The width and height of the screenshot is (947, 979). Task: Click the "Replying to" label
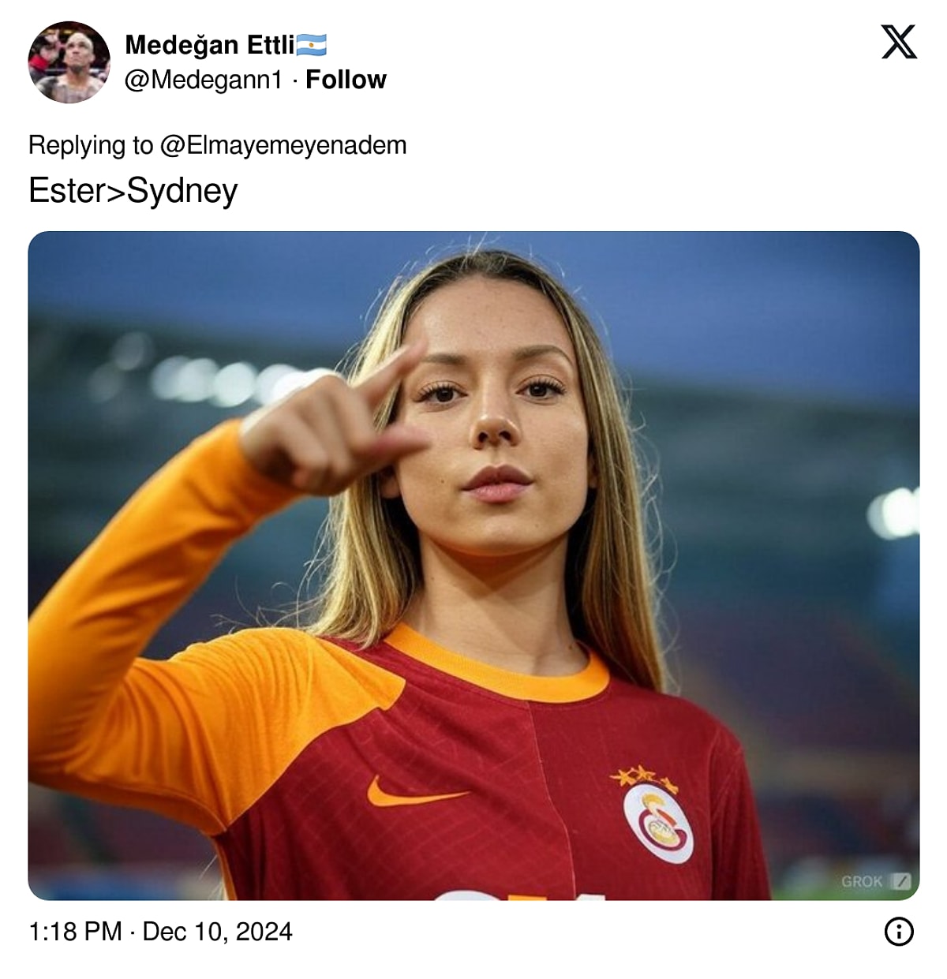(x=91, y=145)
